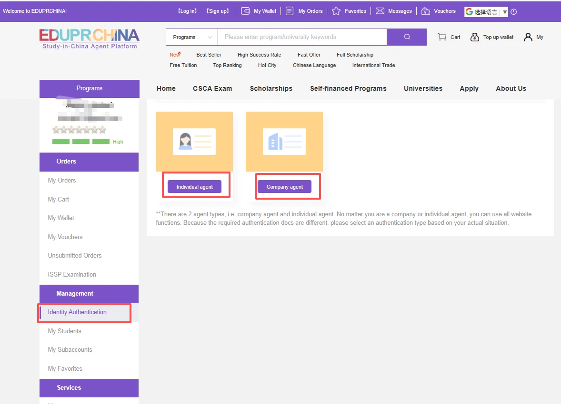Select Identity Authentication in sidebar
Screen dimensions: 561x404
77,312
